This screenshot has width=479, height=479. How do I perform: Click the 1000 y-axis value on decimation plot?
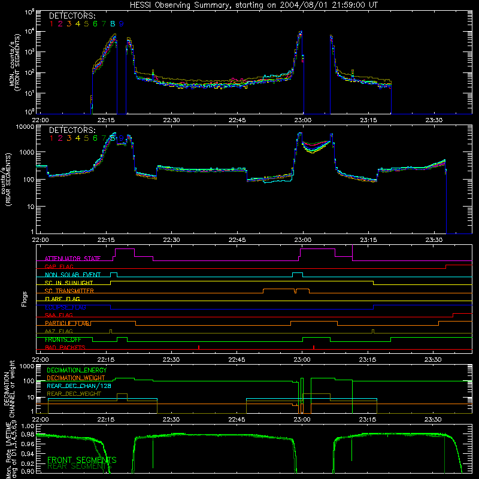(28, 366)
